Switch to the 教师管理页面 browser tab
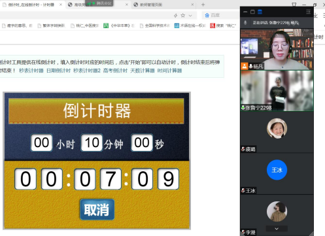This screenshot has width=325, height=236. pos(163,5)
